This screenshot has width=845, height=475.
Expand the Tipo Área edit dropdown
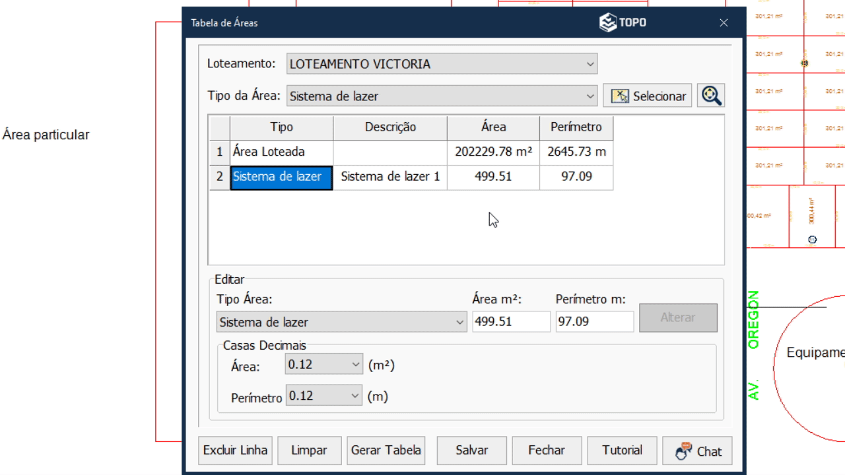click(460, 323)
